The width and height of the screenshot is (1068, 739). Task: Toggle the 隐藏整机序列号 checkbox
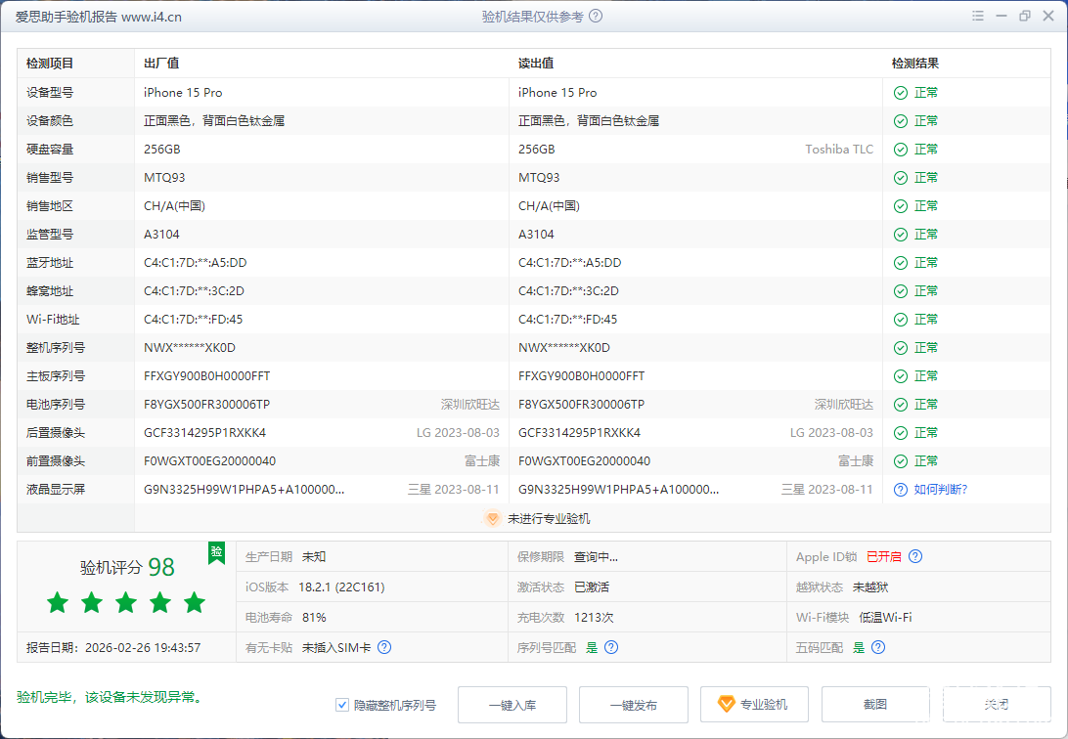click(x=342, y=705)
